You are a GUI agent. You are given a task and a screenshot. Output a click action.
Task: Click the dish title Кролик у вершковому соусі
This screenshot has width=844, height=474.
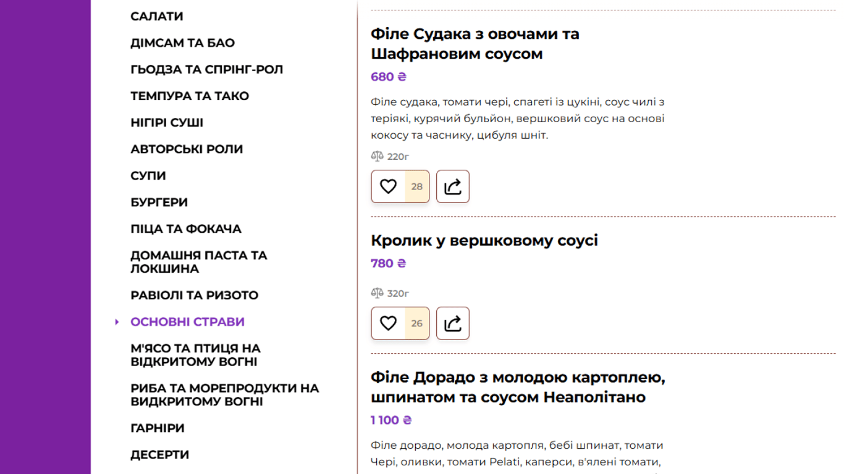(484, 240)
